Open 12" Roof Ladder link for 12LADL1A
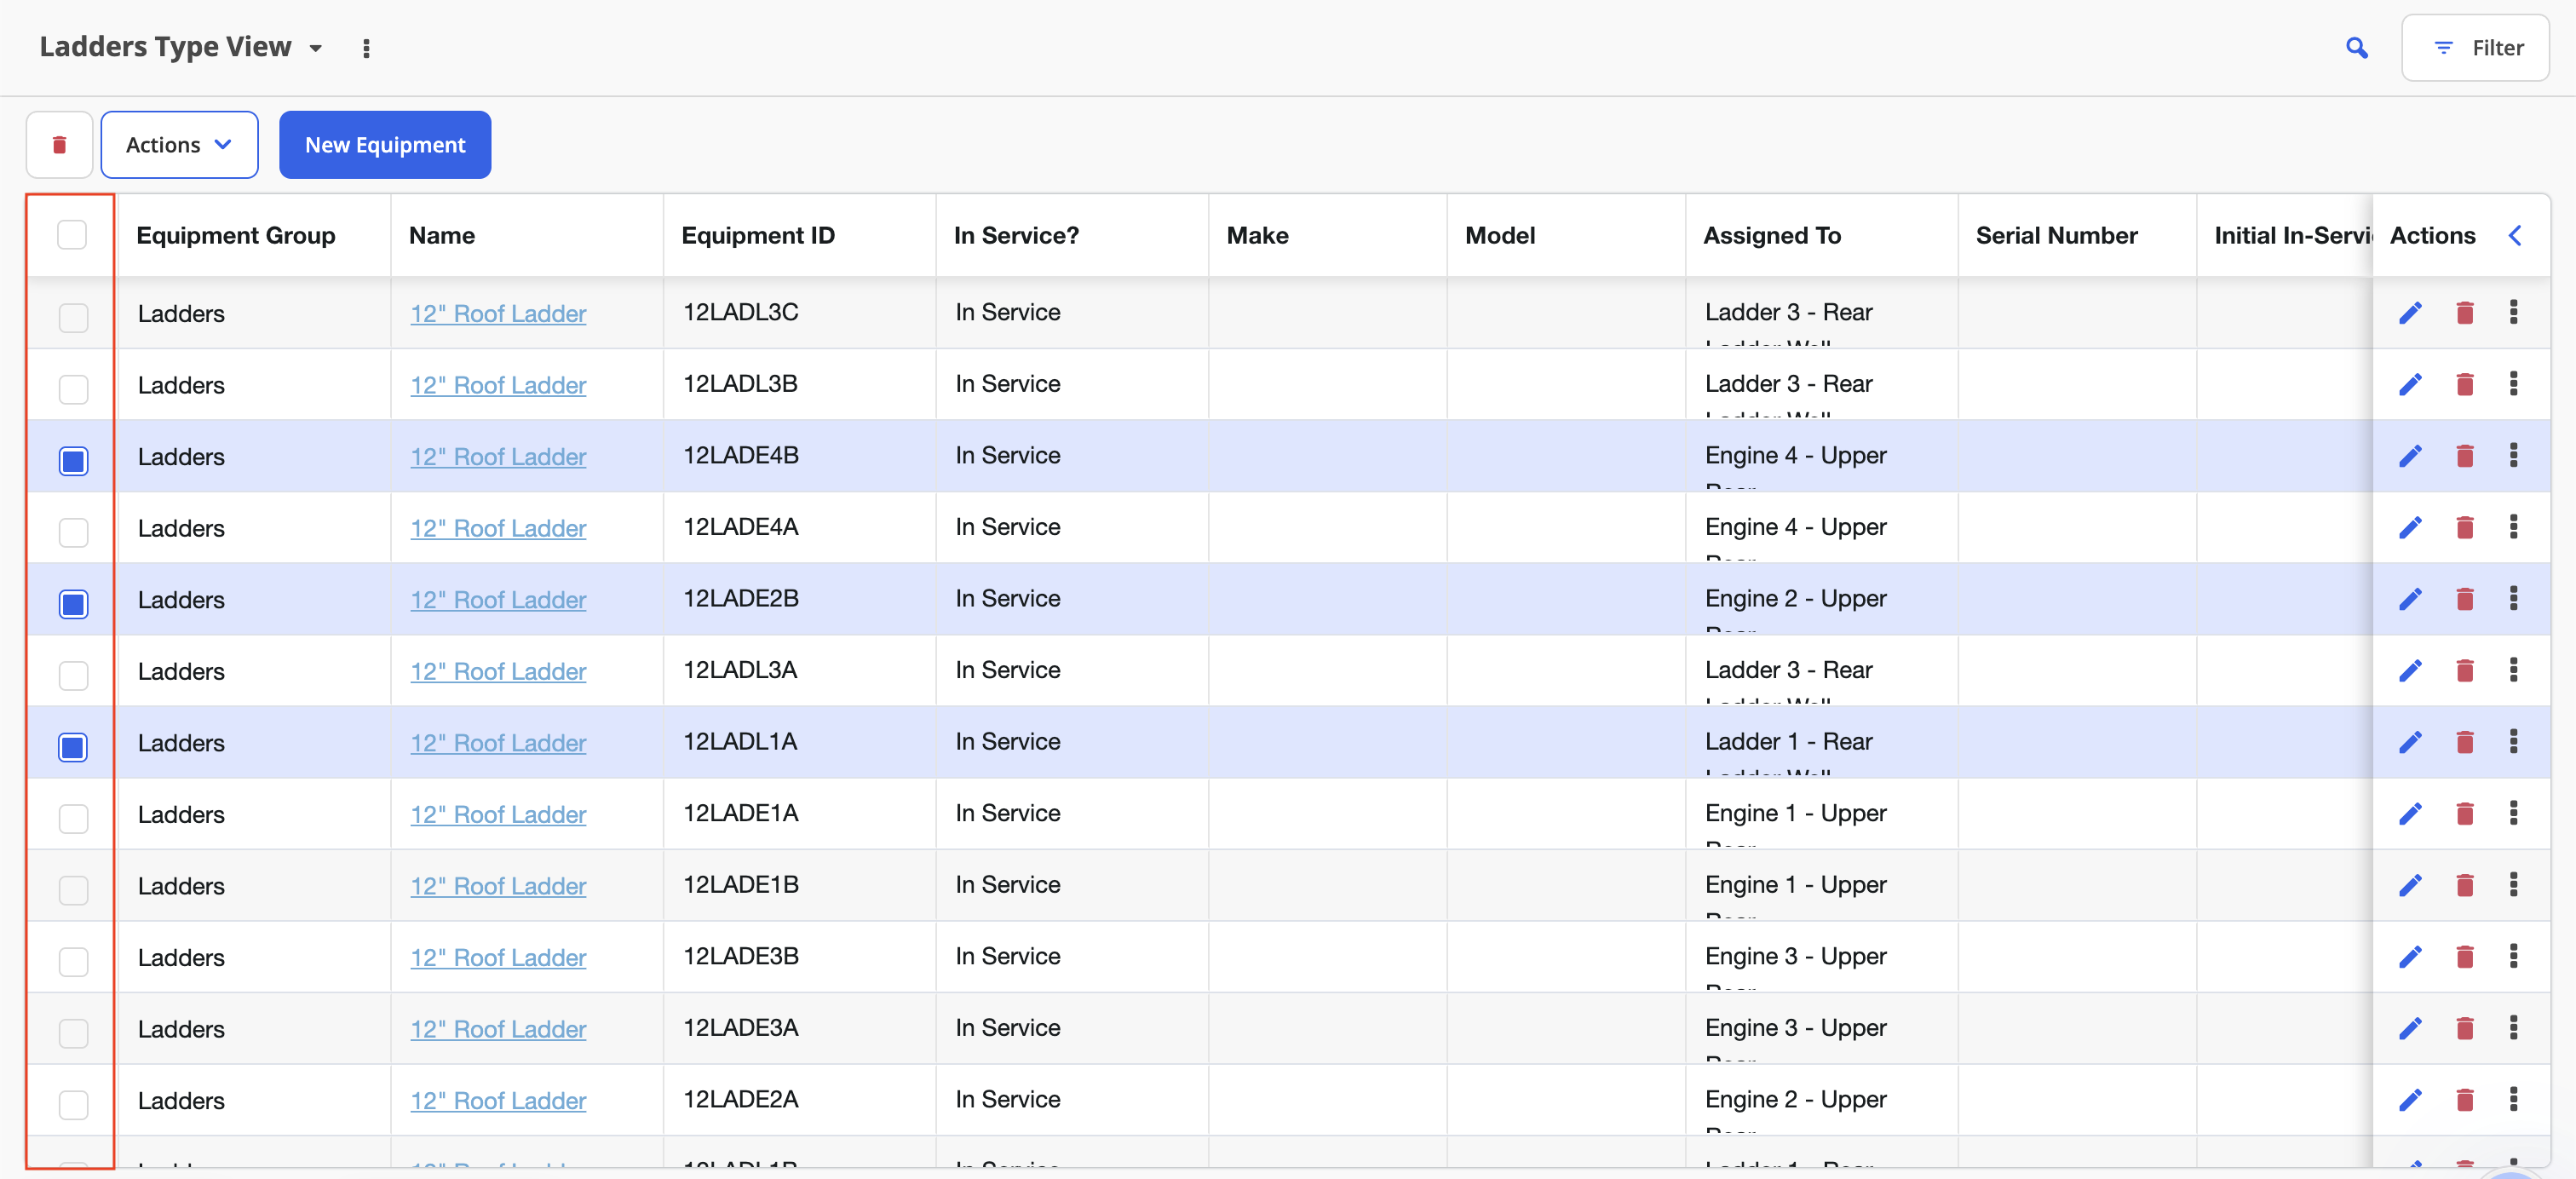2576x1179 pixels. pos(498,742)
